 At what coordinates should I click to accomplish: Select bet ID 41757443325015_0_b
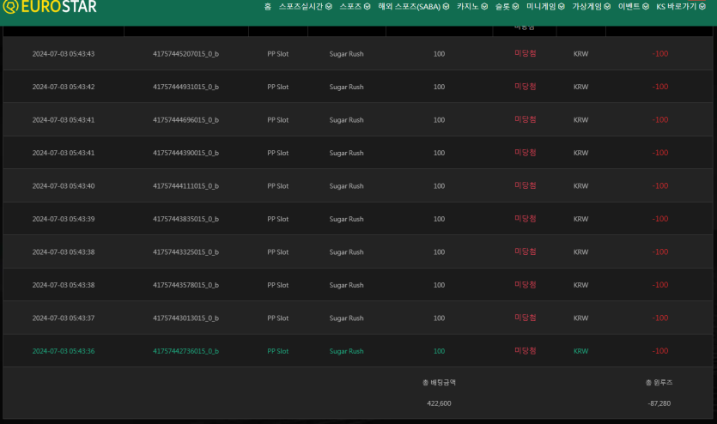click(185, 252)
